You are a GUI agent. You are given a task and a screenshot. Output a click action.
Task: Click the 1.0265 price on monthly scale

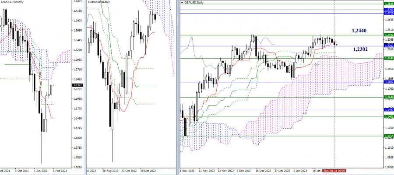pyautogui.click(x=77, y=167)
